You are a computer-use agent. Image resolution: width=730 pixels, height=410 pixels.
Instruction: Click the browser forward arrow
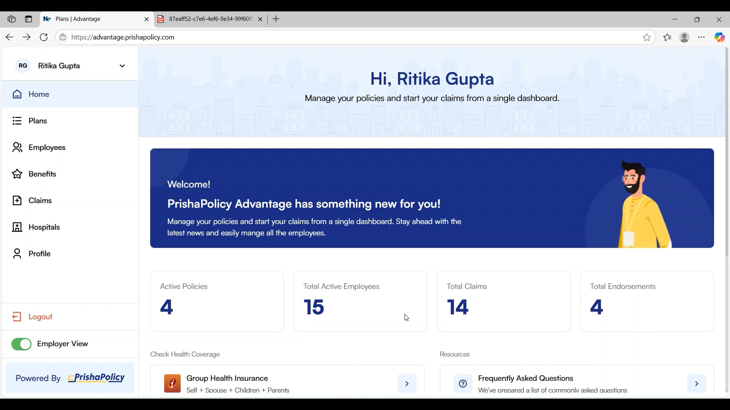[26, 37]
